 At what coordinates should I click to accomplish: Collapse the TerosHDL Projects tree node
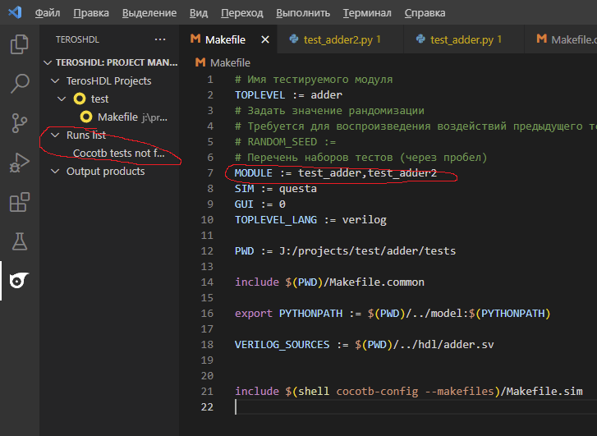pyautogui.click(x=55, y=80)
